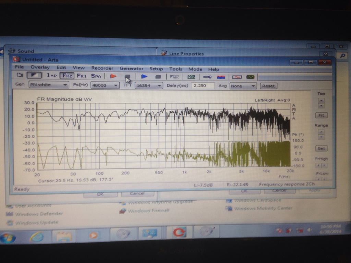This screenshot has height=263, width=351.
Task: Click the green oscilloscope curve icon
Action: (x=250, y=77)
